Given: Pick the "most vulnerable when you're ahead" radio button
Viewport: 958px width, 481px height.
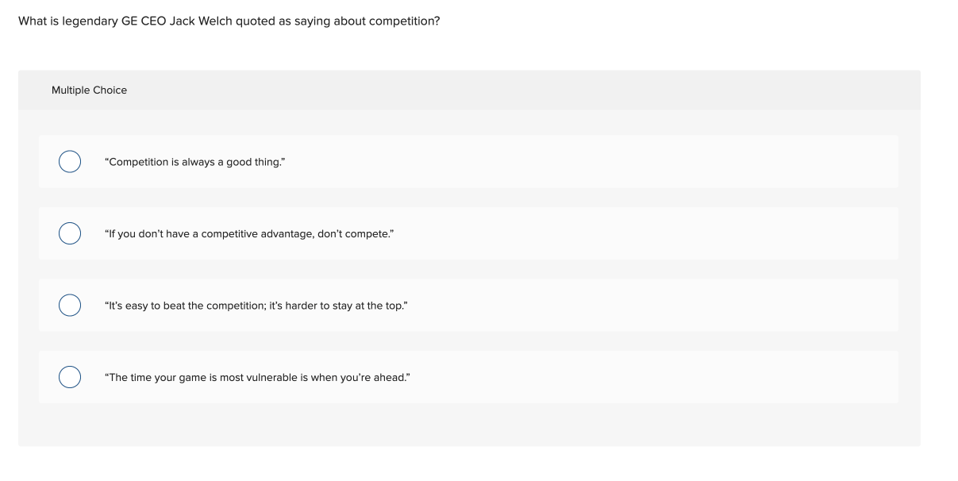Looking at the screenshot, I should tap(70, 377).
